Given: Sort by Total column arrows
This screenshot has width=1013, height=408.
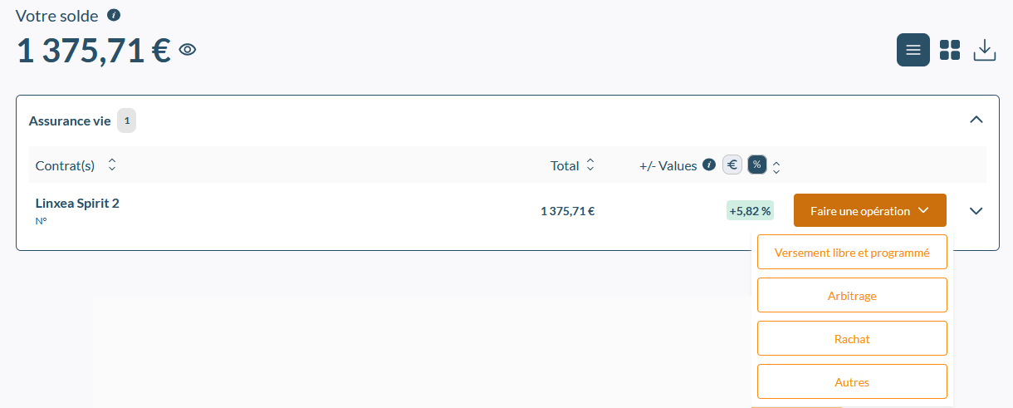Looking at the screenshot, I should coord(590,165).
